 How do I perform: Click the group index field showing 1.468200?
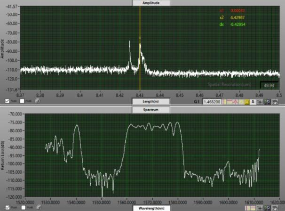click(213, 101)
